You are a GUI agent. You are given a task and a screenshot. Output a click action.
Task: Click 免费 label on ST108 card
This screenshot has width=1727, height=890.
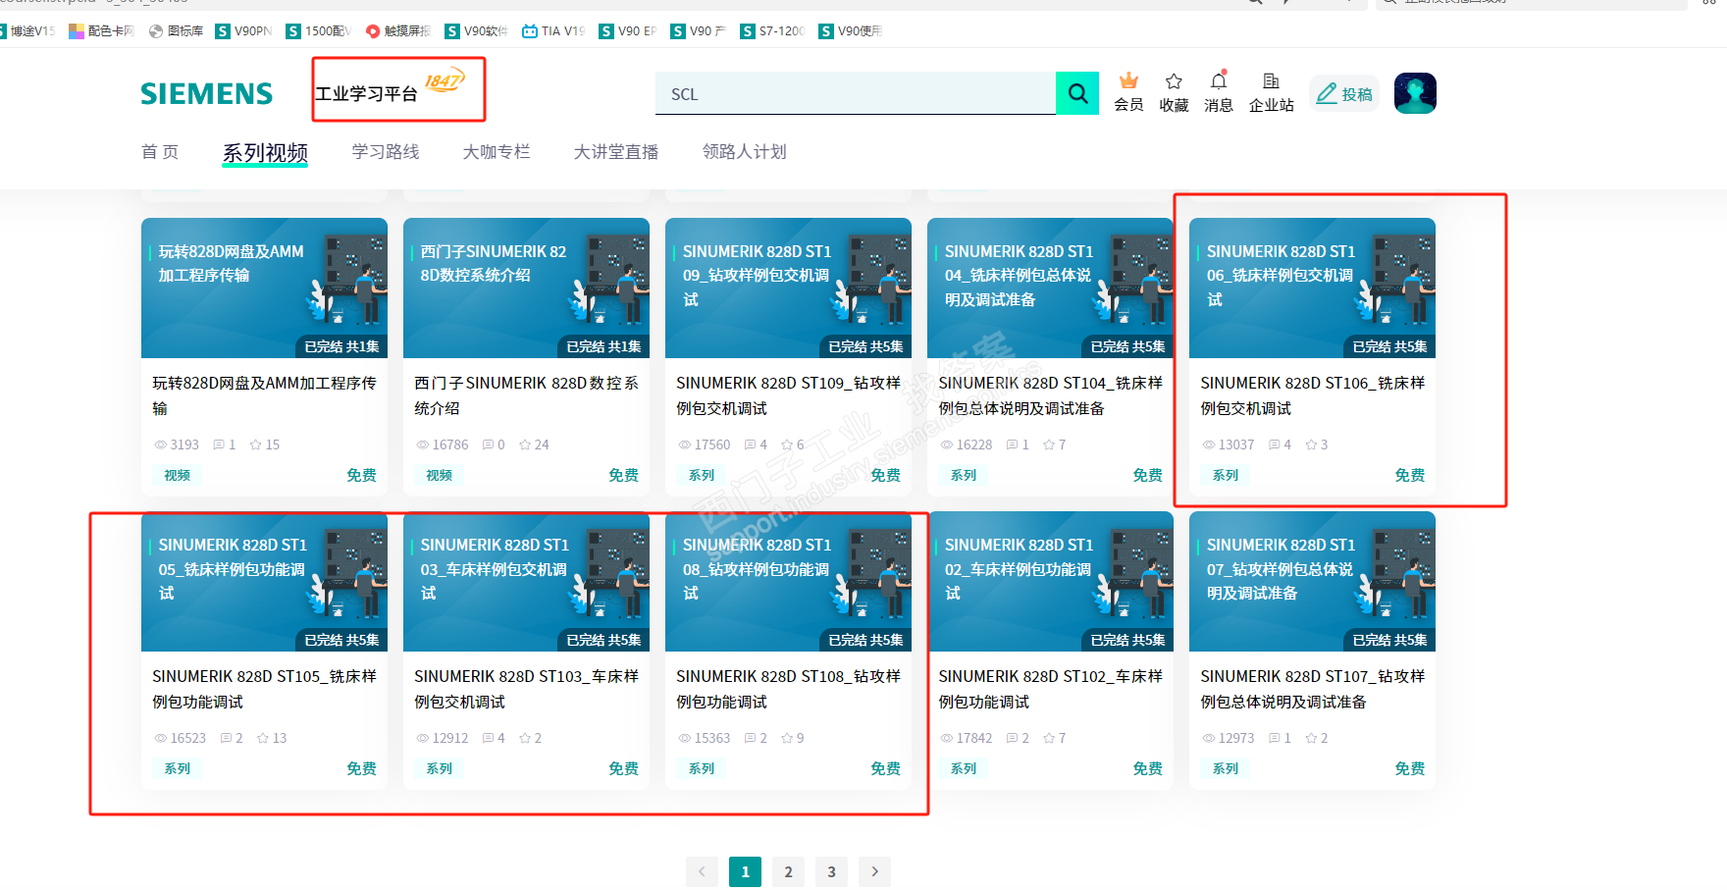pyautogui.click(x=885, y=768)
